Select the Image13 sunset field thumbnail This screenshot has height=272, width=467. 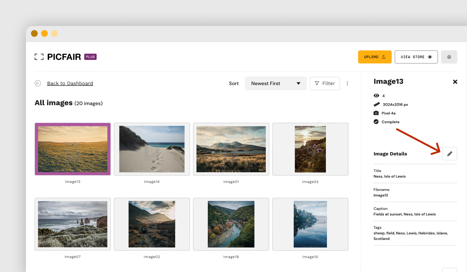pyautogui.click(x=73, y=149)
